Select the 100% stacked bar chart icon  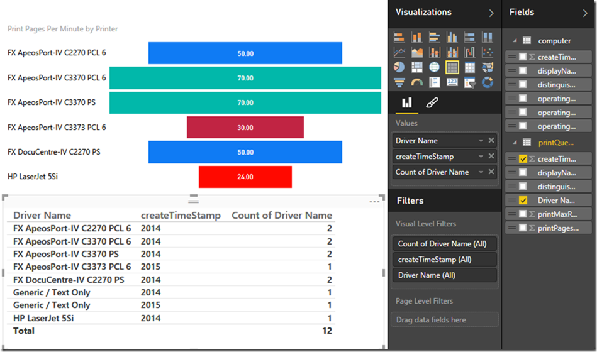(x=469, y=37)
